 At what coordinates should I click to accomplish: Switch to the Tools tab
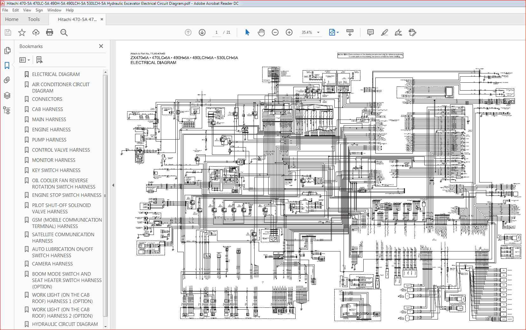(34, 19)
